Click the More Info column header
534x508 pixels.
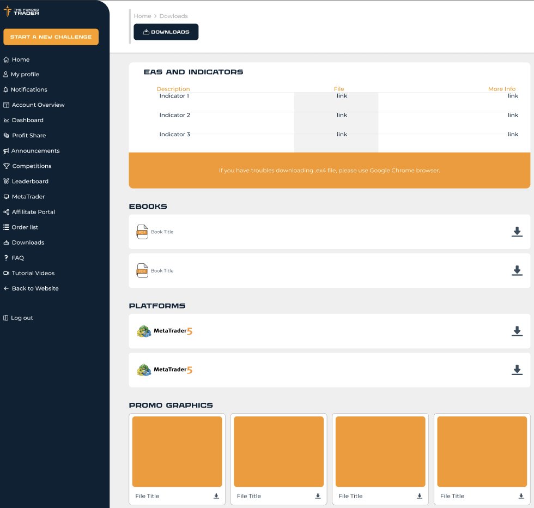[502, 89]
